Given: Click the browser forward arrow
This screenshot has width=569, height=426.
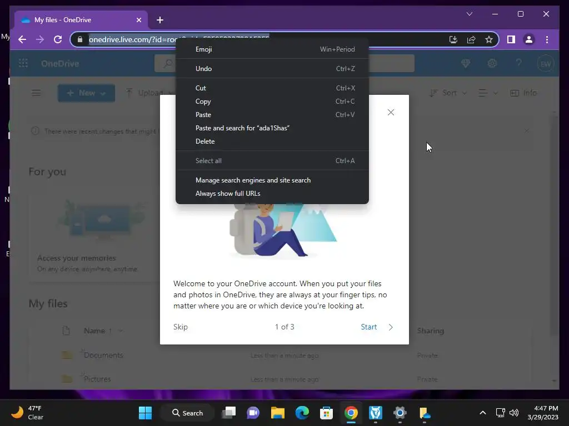Looking at the screenshot, I should (40, 39).
